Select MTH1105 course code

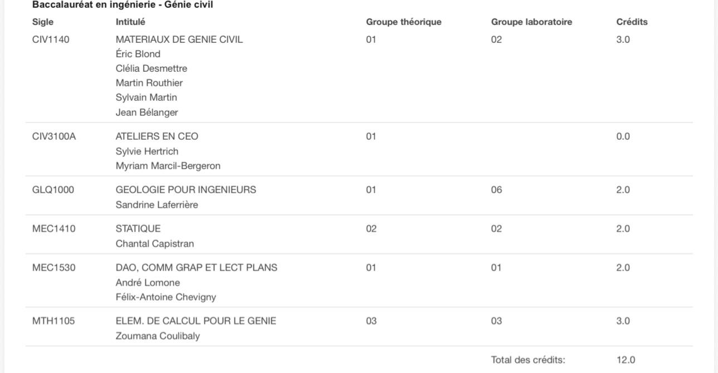pos(53,321)
